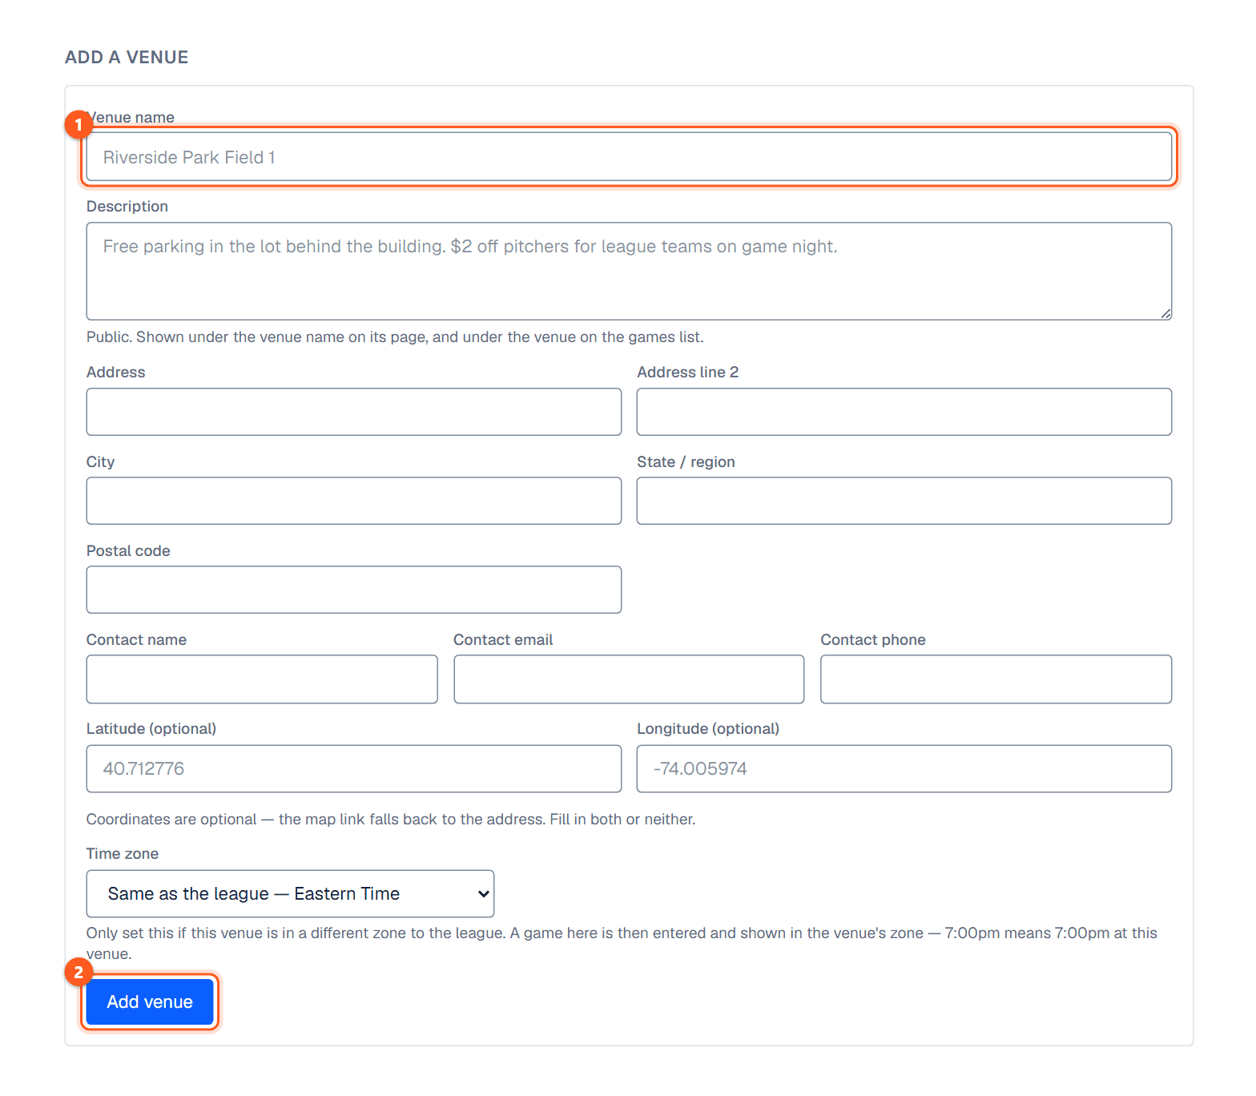This screenshot has height=1096, width=1256.
Task: Click the Address input field
Action: coord(354,412)
